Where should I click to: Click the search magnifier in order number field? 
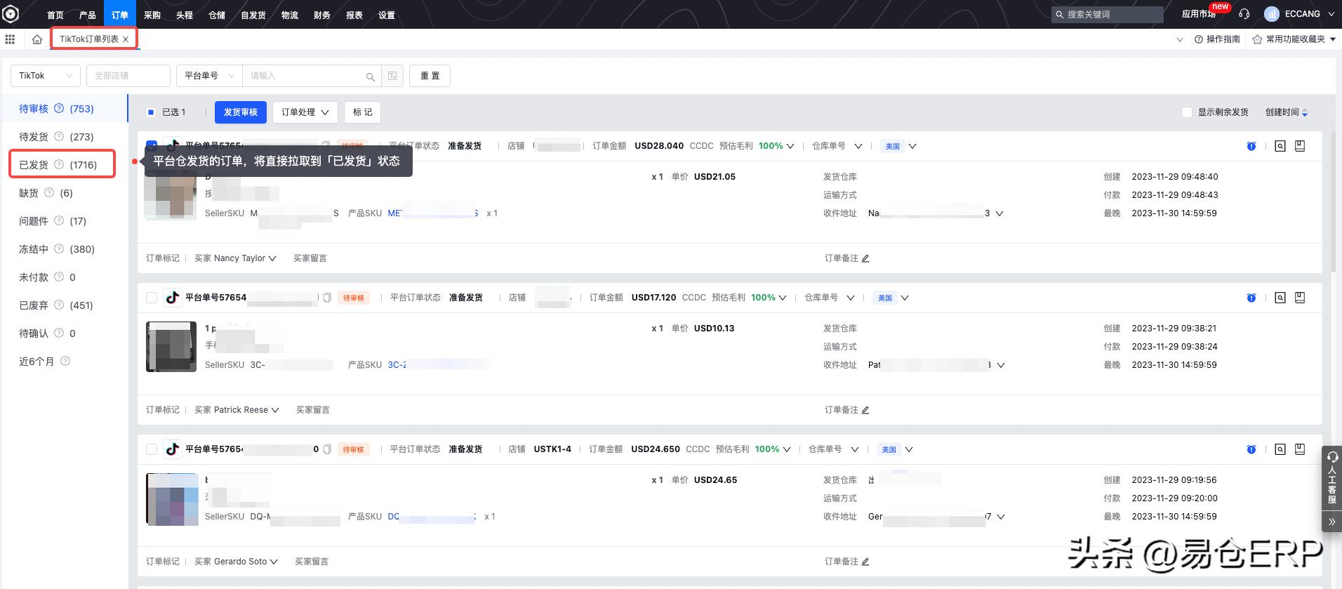click(370, 77)
